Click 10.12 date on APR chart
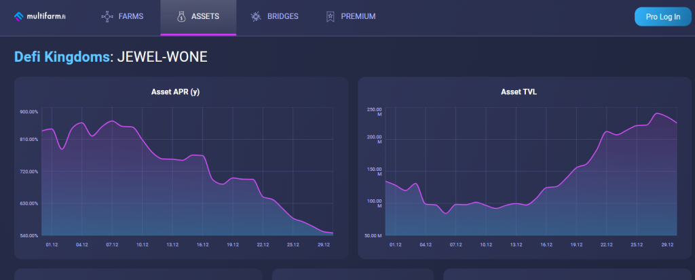 143,245
